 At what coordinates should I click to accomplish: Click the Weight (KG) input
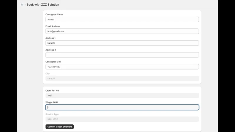[122, 107]
